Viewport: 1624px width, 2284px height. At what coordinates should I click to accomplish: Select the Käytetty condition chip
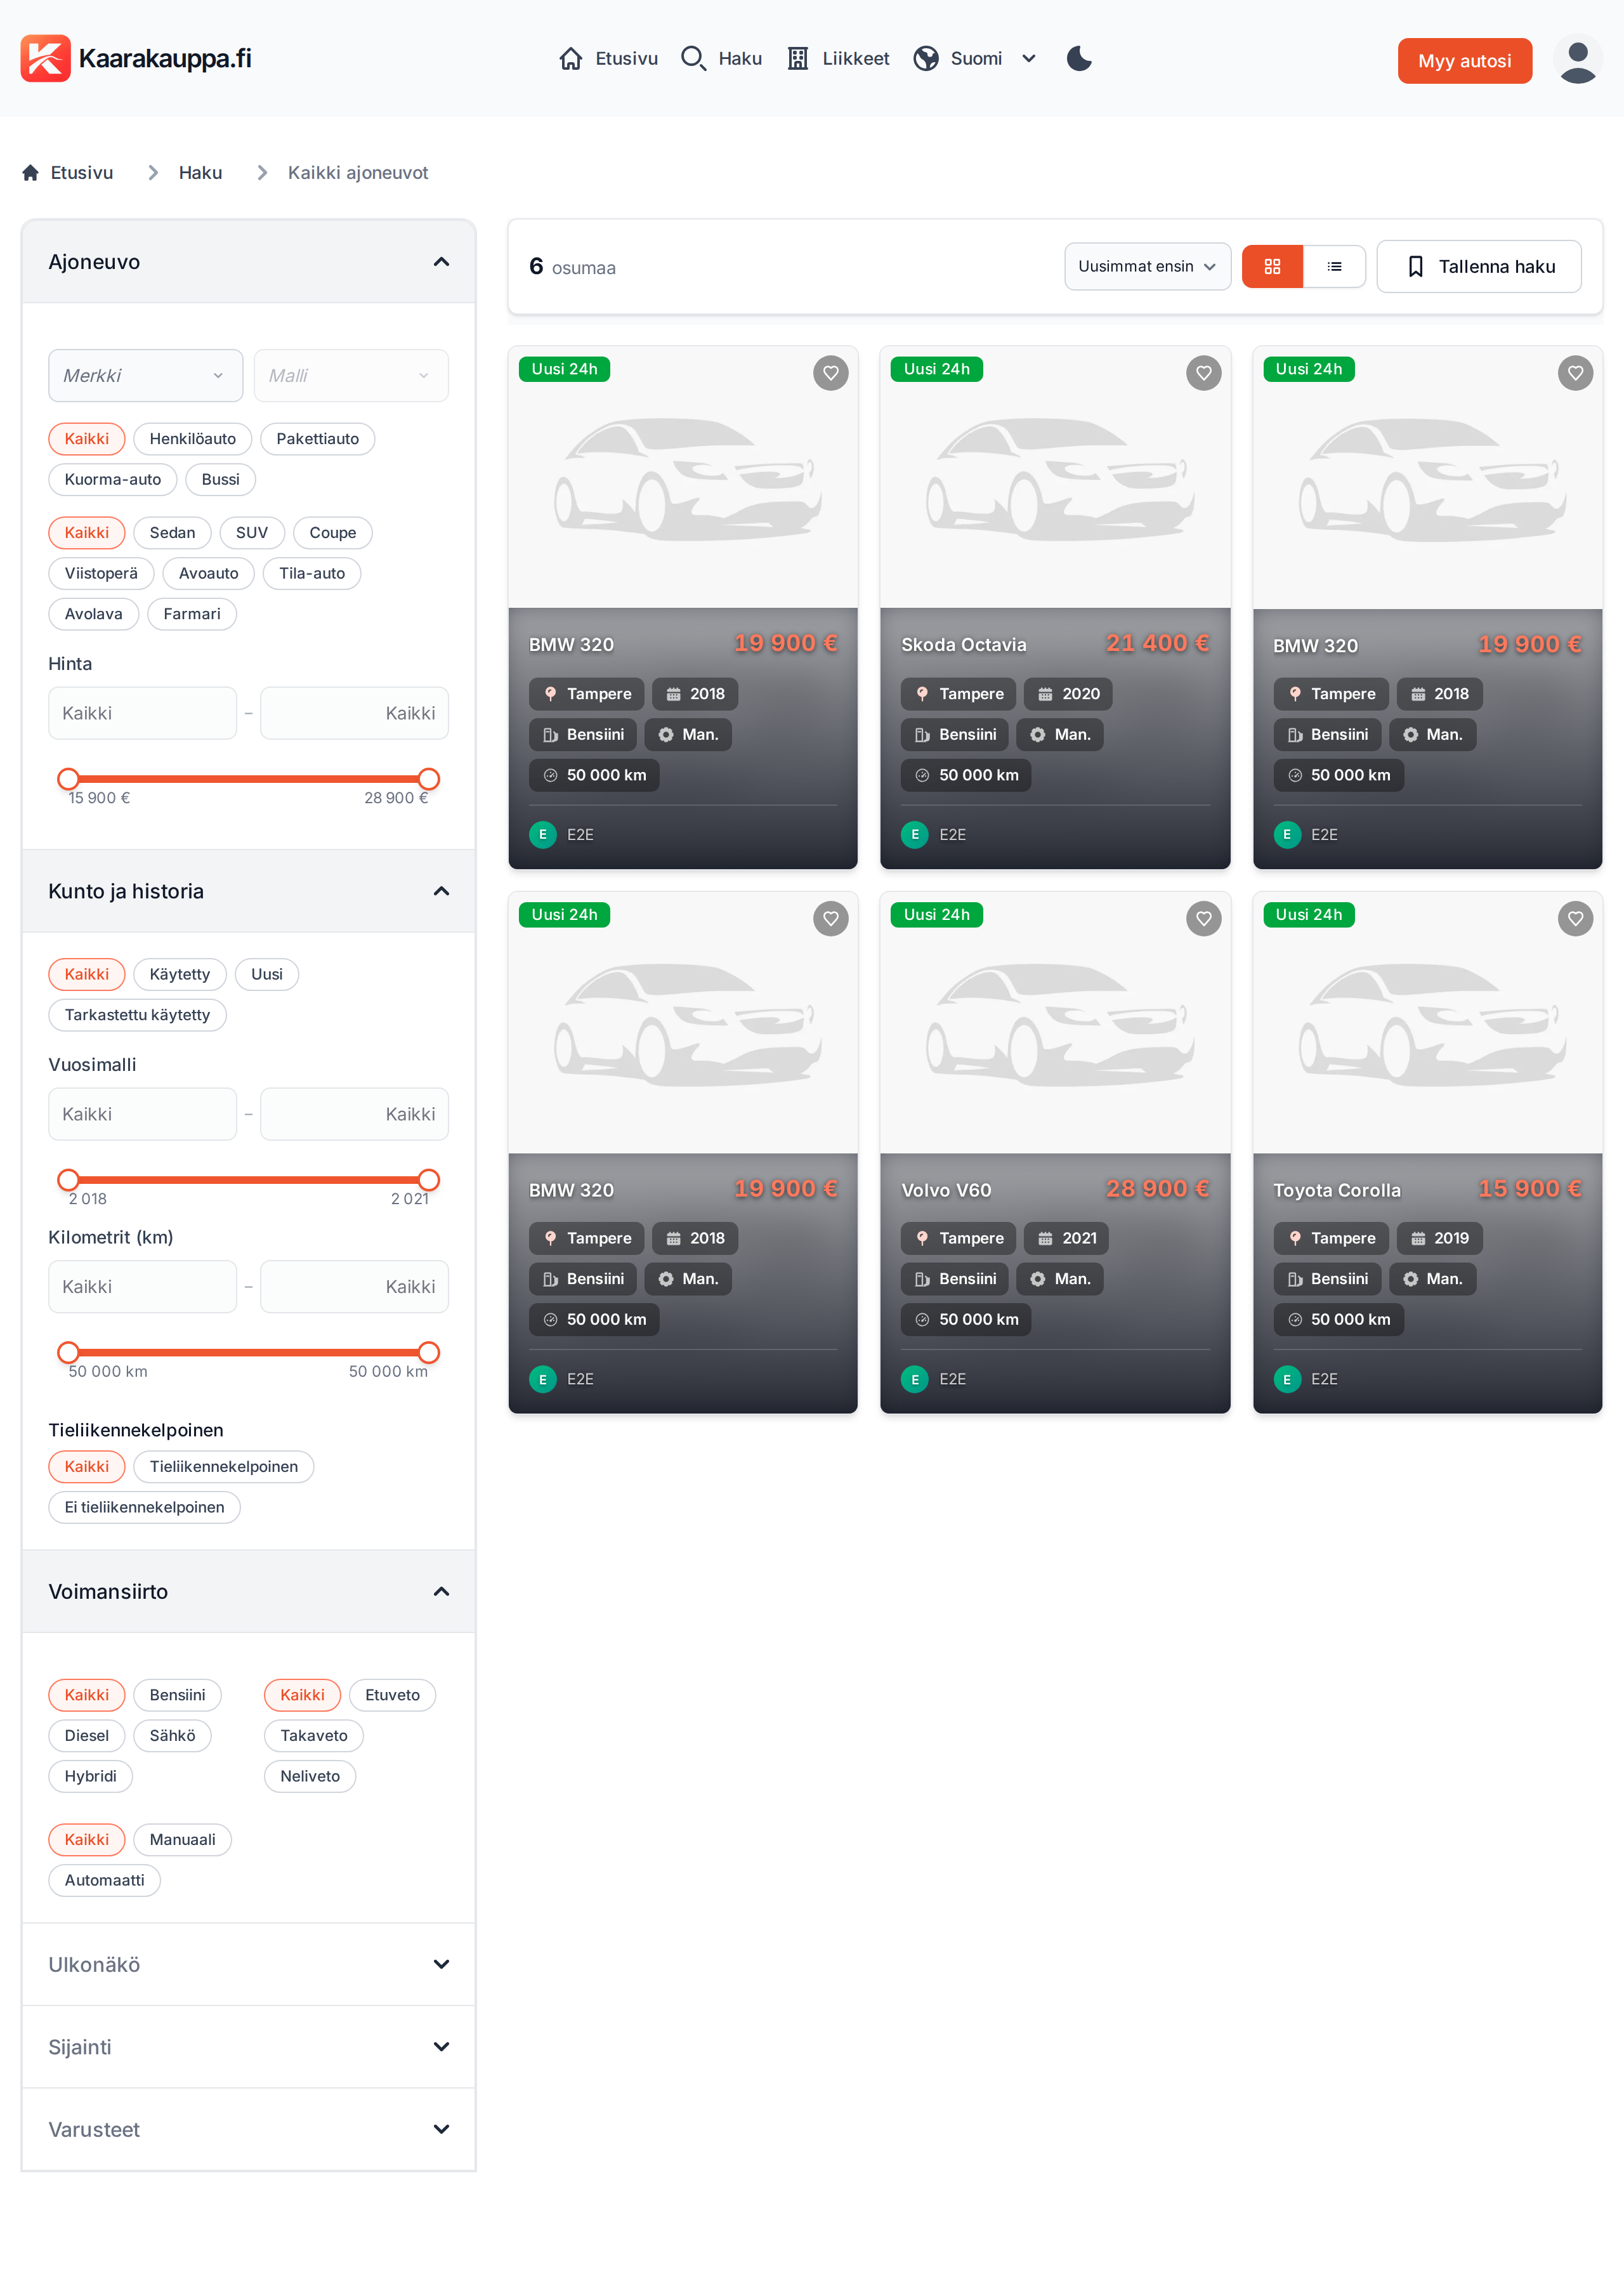(180, 975)
